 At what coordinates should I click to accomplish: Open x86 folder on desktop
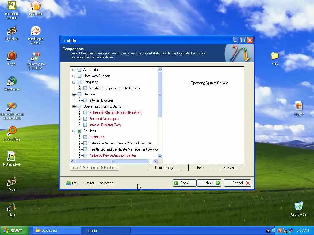tap(275, 59)
